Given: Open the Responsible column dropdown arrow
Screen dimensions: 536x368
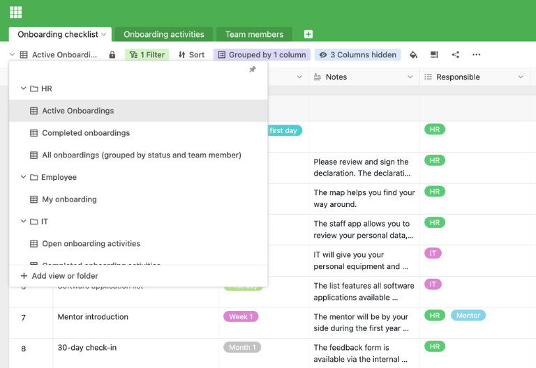Looking at the screenshot, I should (x=521, y=77).
